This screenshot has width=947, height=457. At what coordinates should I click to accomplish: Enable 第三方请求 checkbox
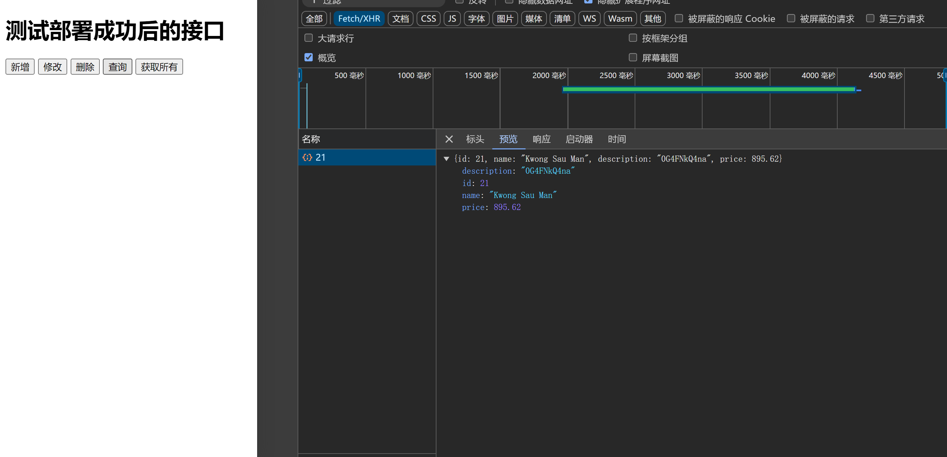[x=870, y=18]
